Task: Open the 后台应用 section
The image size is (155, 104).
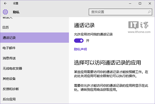Action: [x=9, y=99]
